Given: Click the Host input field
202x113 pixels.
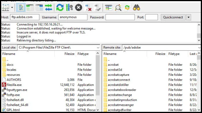Looking at the screenshot, I should pos(25,17).
